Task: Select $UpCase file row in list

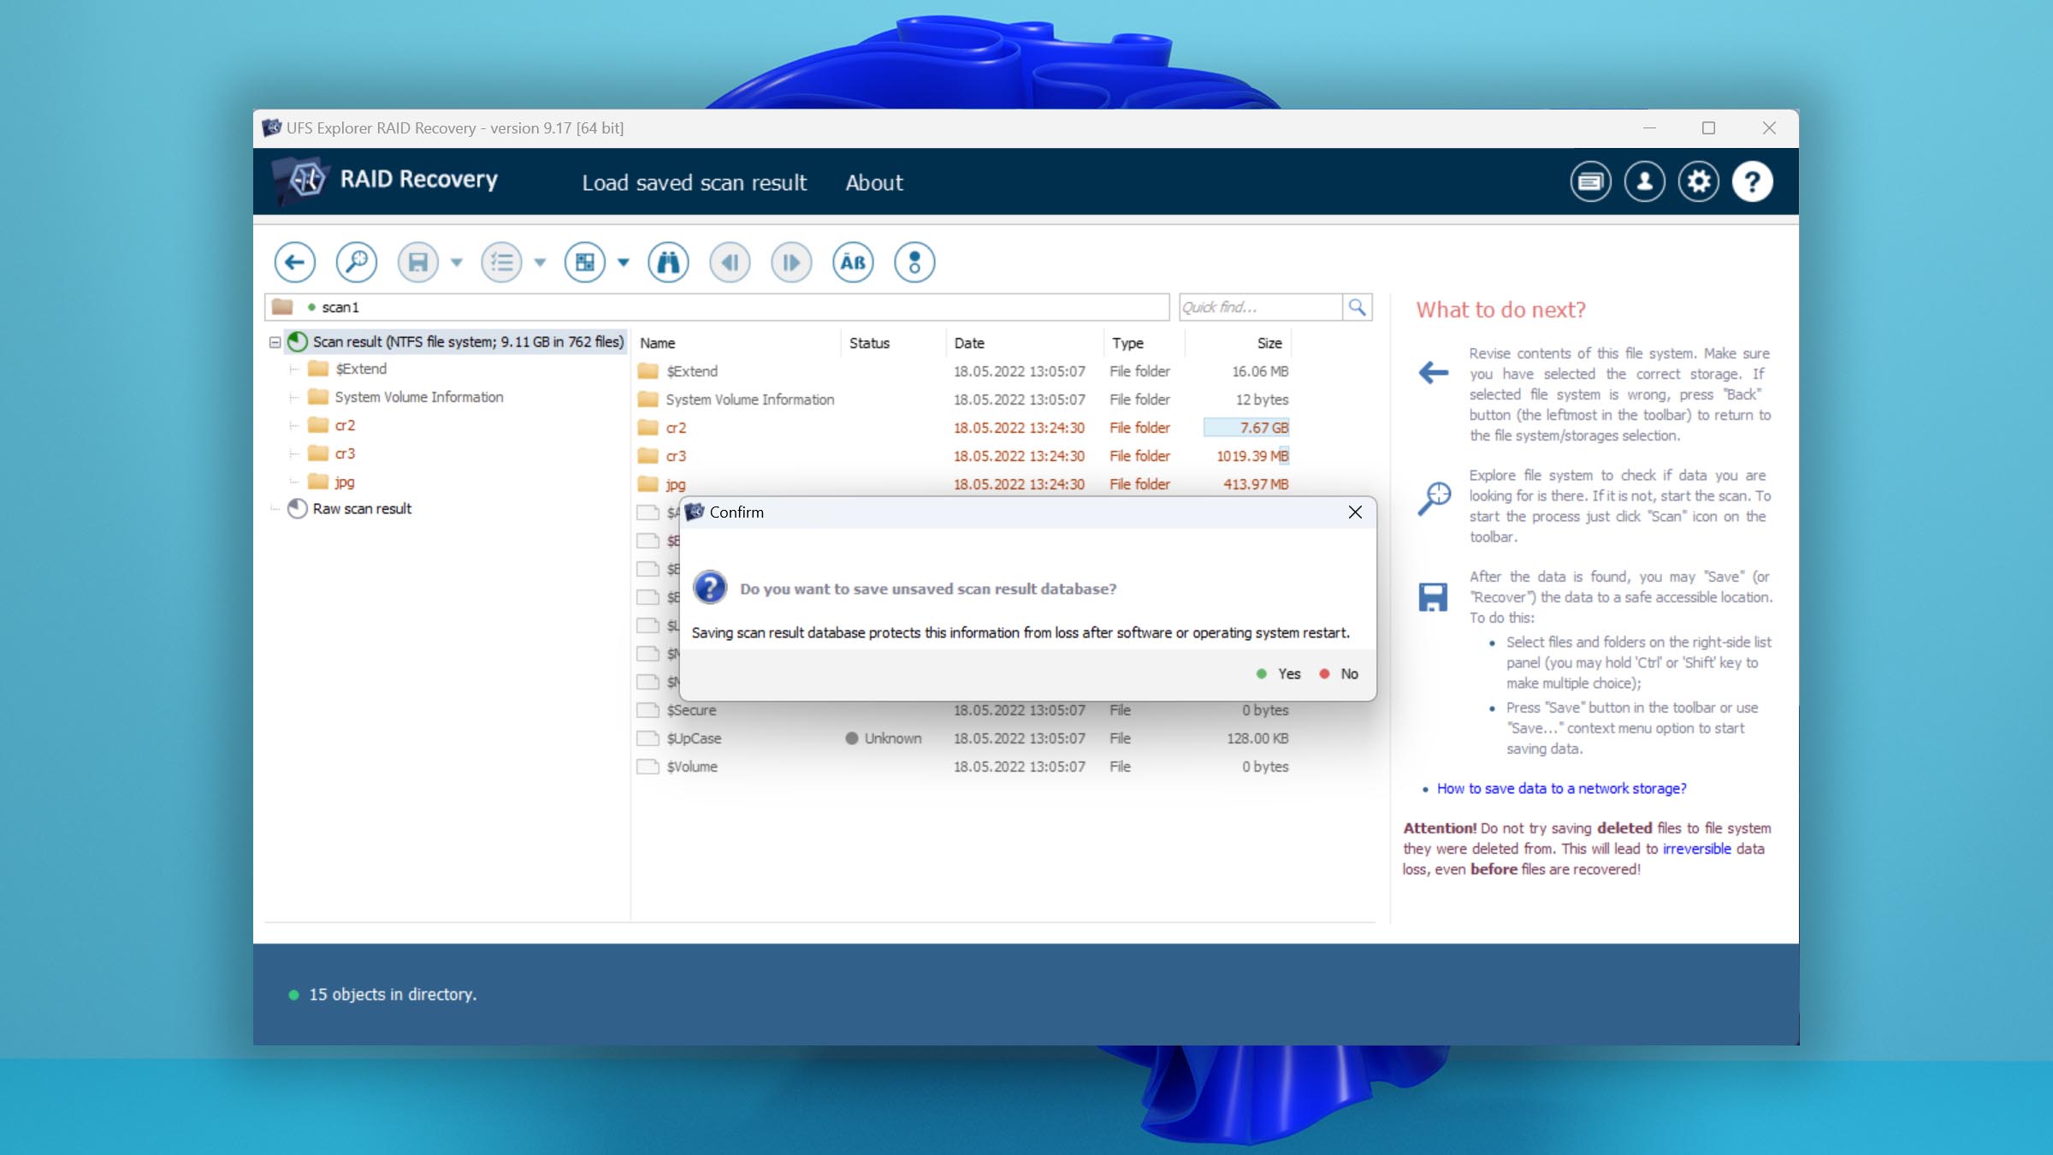Action: point(962,738)
